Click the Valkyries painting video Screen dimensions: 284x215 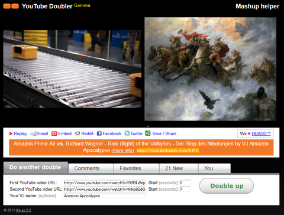(x=210, y=69)
